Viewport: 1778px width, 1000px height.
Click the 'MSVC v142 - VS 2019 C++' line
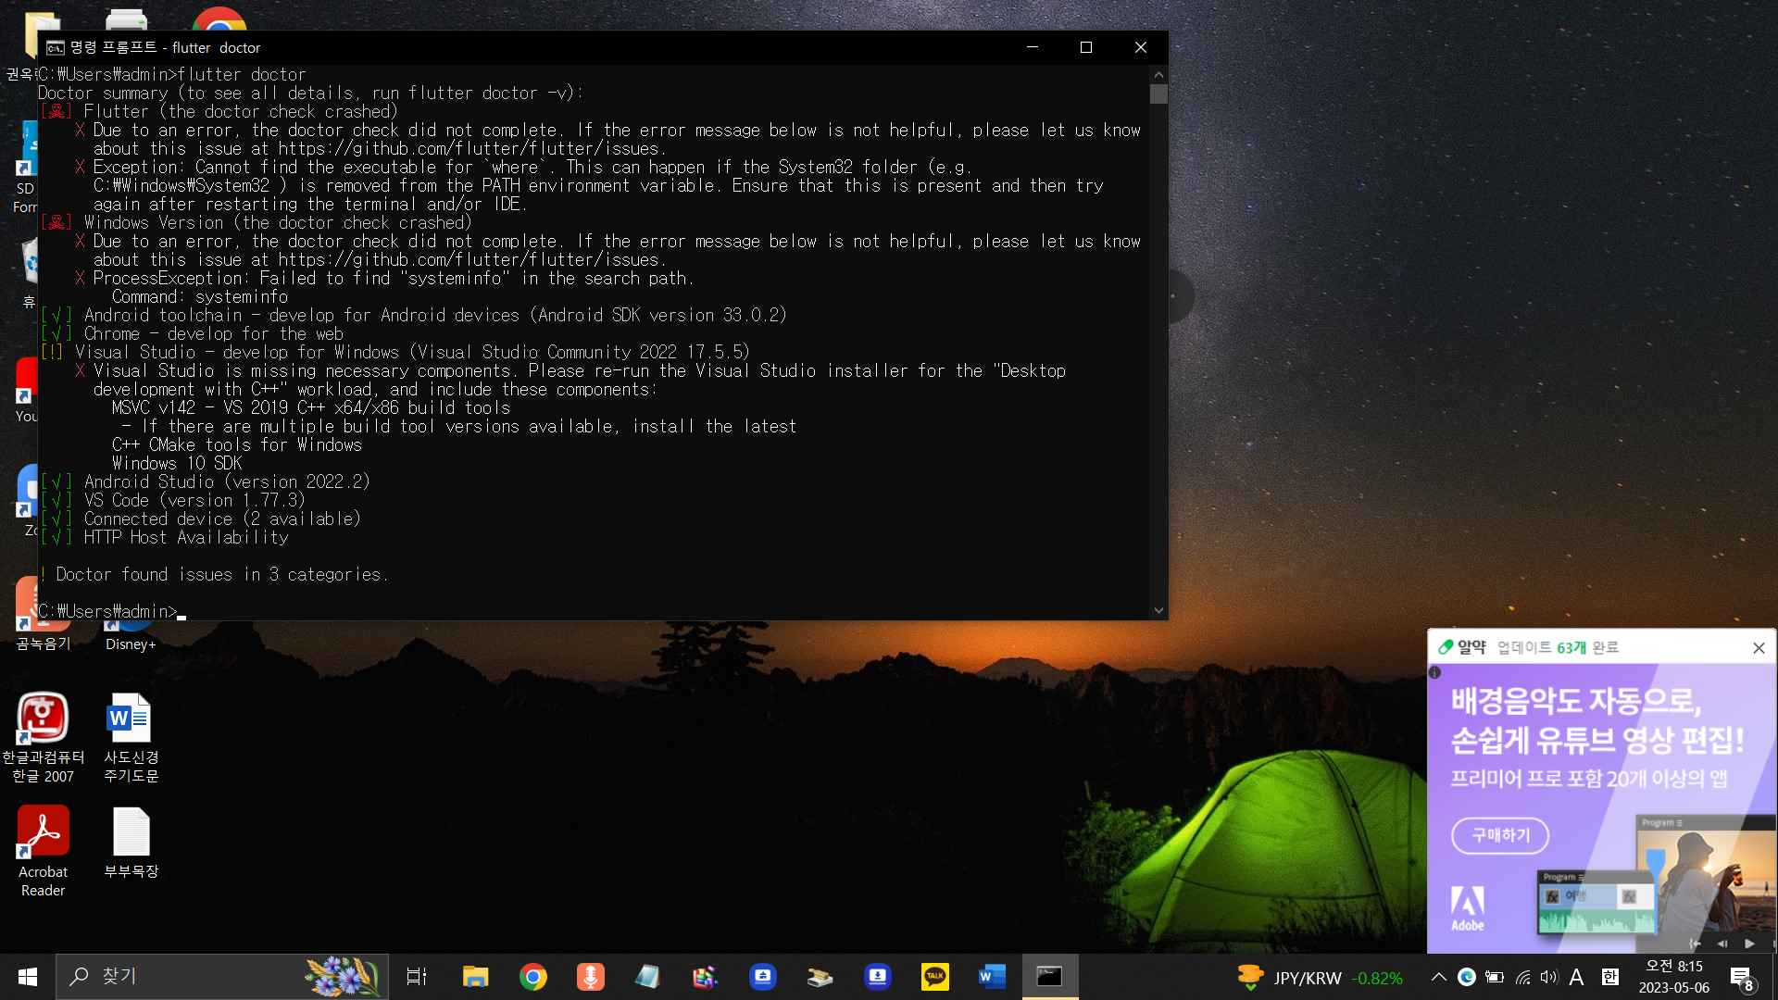click(x=311, y=408)
